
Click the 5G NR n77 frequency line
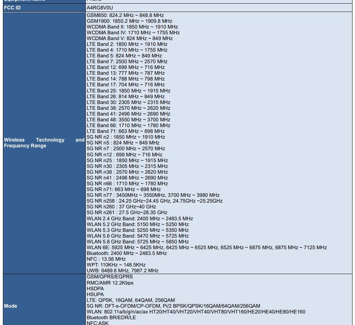tap(153, 195)
